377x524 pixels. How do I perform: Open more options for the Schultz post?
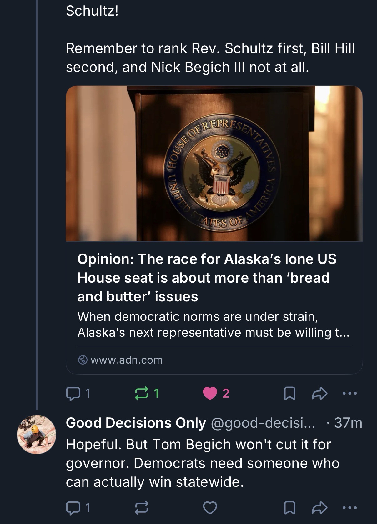tap(349, 393)
